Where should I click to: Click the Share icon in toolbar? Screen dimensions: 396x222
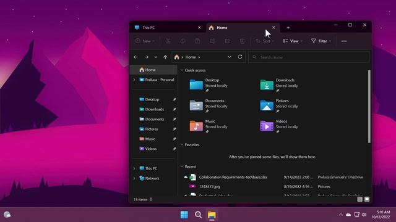pyautogui.click(x=227, y=41)
